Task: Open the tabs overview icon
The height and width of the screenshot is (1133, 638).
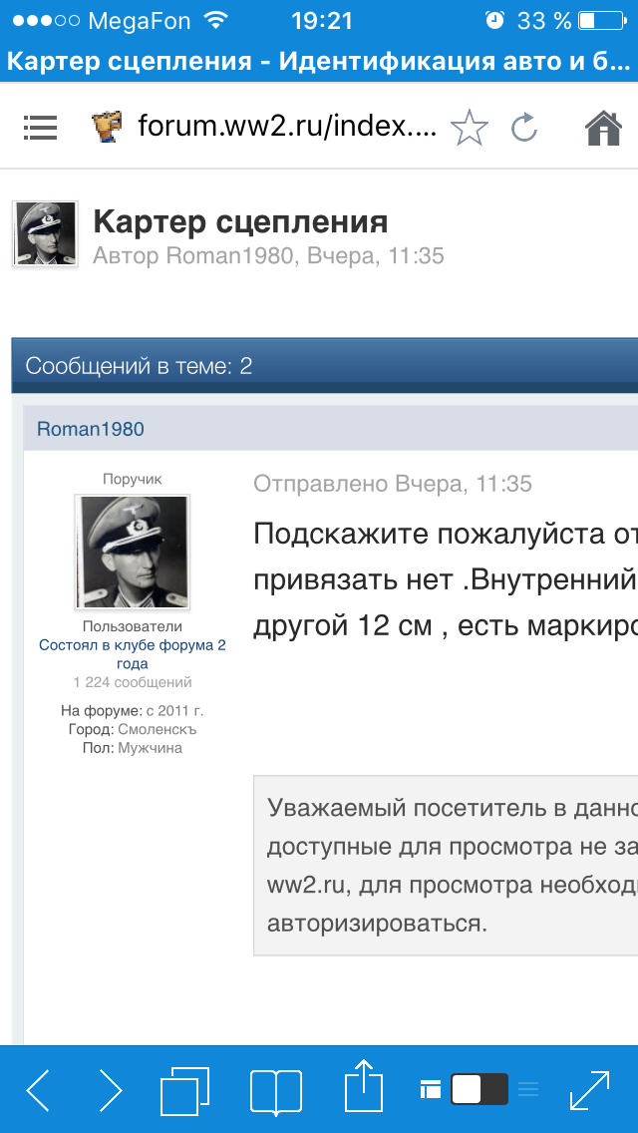Action: pos(185,1089)
